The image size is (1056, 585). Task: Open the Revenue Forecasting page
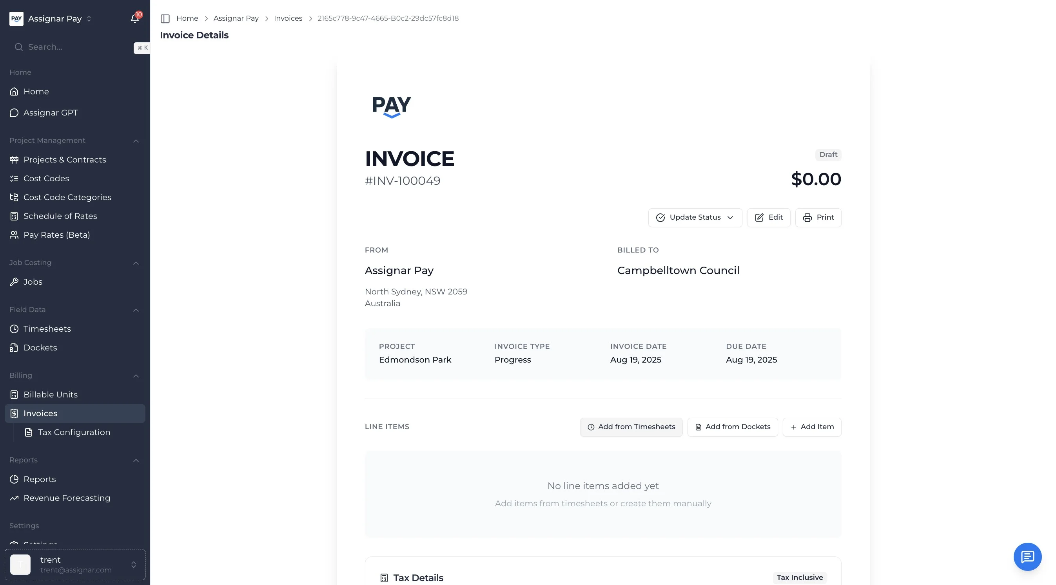66,498
